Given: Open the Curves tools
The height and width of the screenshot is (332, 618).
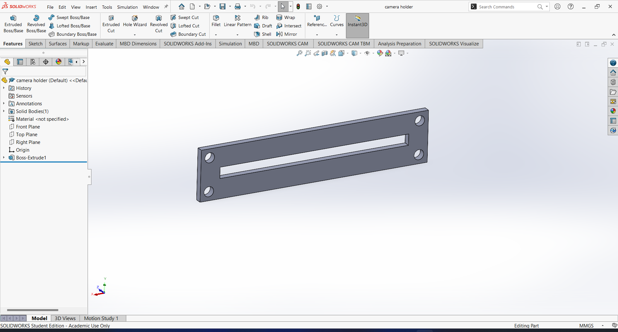Looking at the screenshot, I should pyautogui.click(x=337, y=21).
